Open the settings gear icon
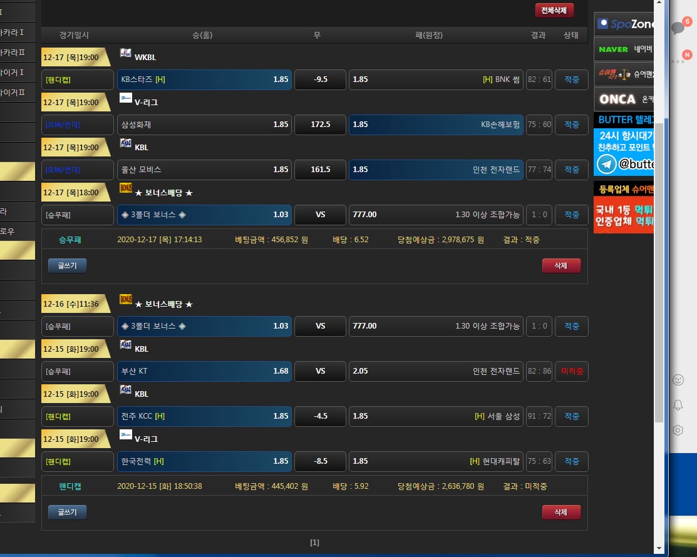 coord(678,430)
